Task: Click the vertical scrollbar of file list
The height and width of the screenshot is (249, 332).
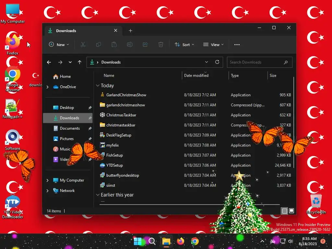Action: 294,122
